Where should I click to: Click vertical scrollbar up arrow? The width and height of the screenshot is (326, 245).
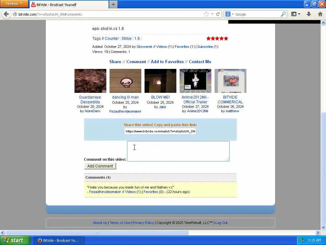click(323, 23)
